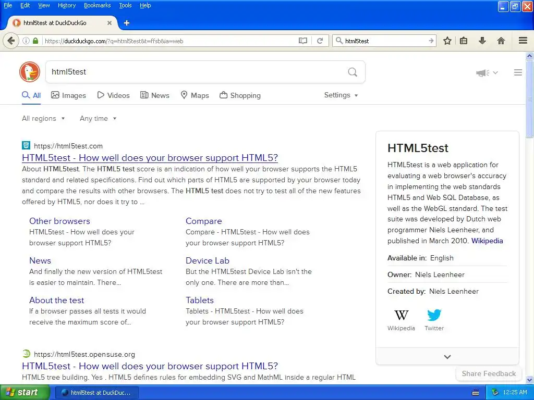Screen dimensions: 534x400
Task: Click scrollbar down arrow of the page
Action: pyautogui.click(x=530, y=380)
